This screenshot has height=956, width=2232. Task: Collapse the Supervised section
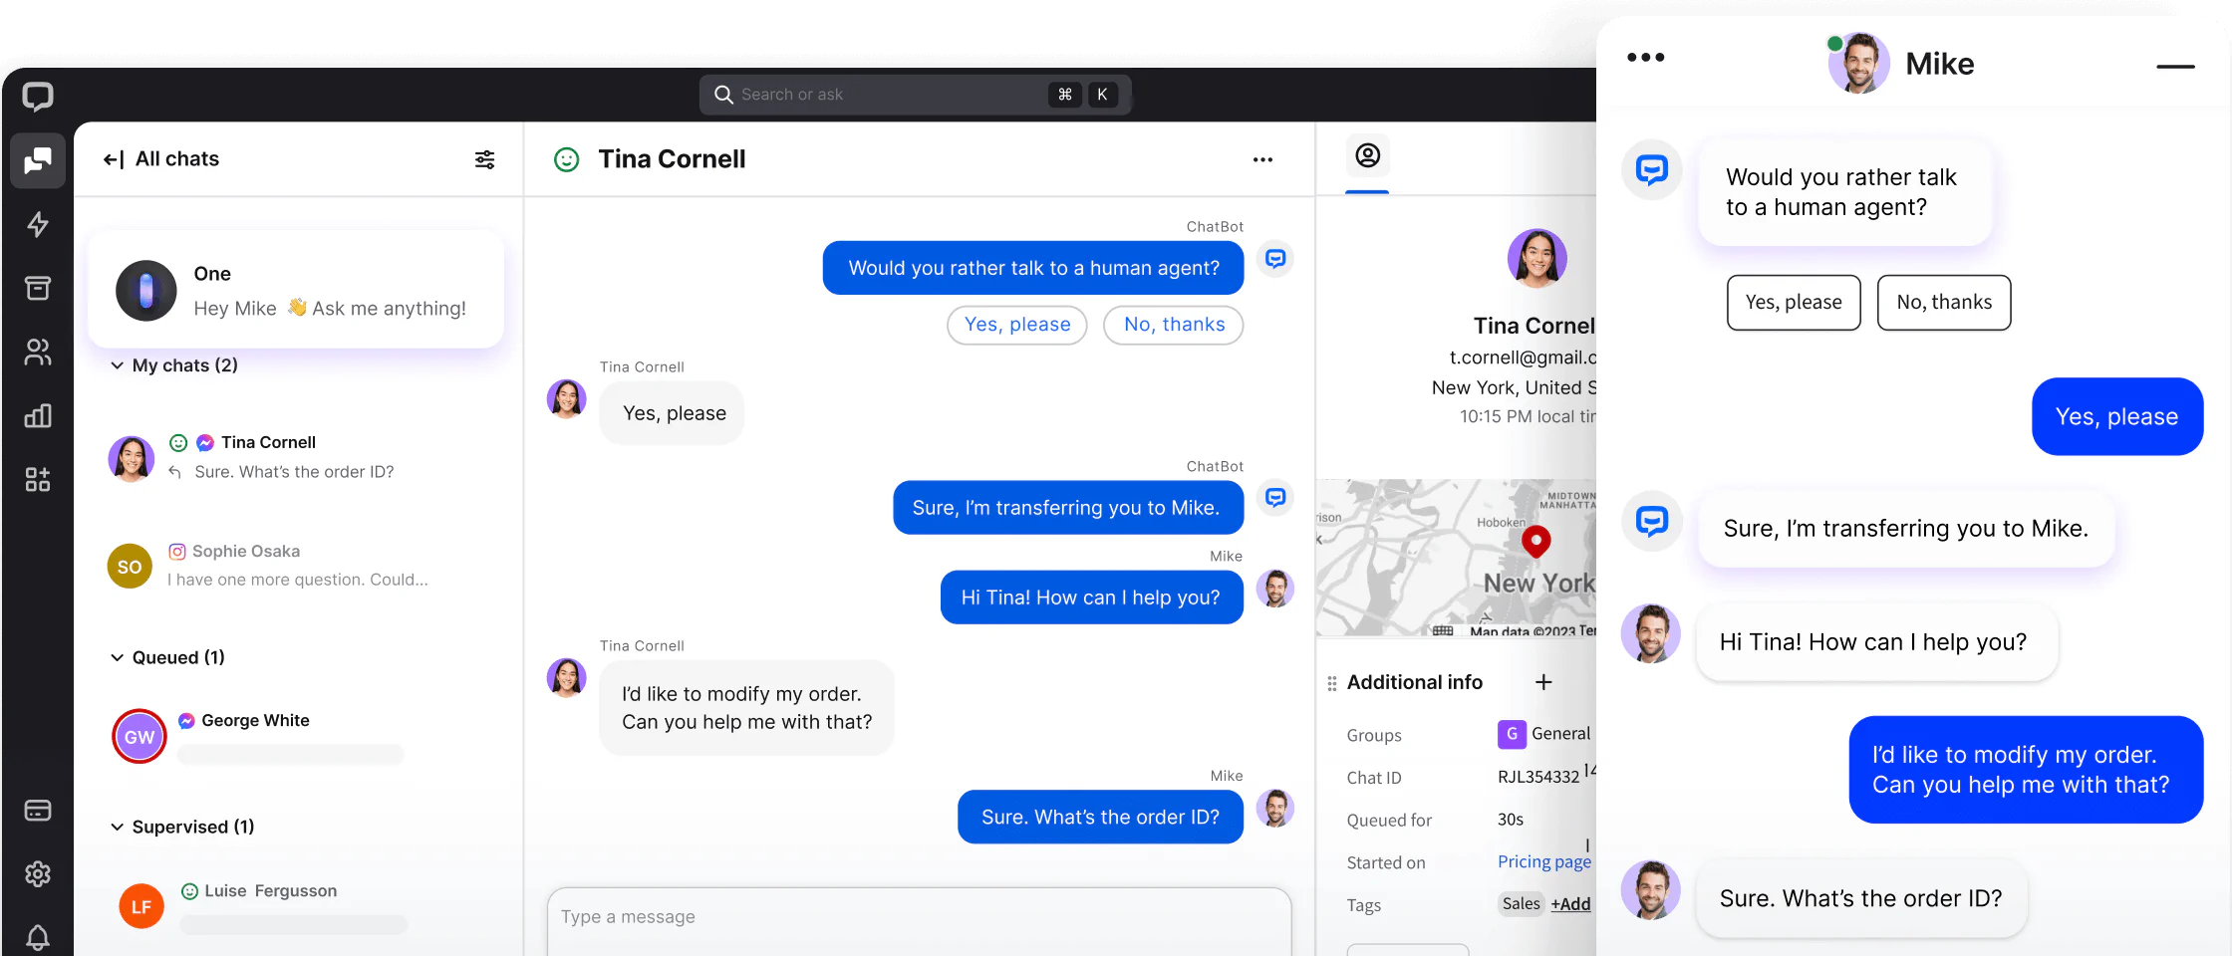point(117,827)
